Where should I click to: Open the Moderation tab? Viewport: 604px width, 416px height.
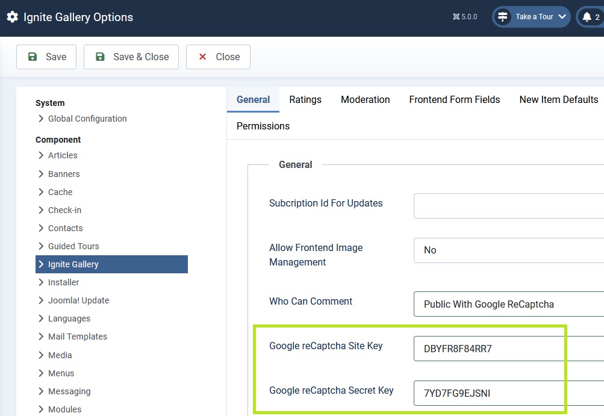(365, 100)
